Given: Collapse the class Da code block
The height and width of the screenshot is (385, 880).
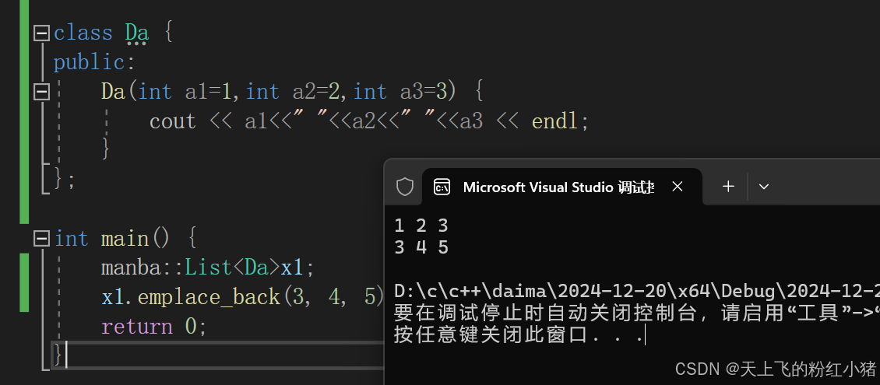Looking at the screenshot, I should [41, 33].
